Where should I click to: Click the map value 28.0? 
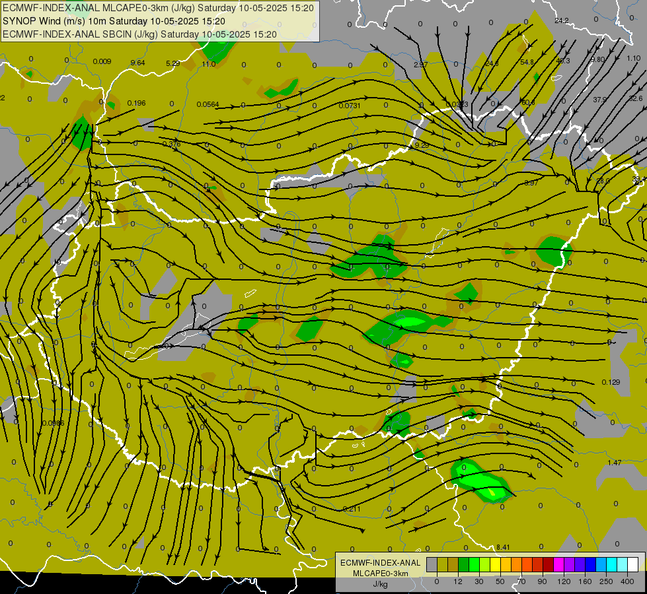[x=603, y=181]
